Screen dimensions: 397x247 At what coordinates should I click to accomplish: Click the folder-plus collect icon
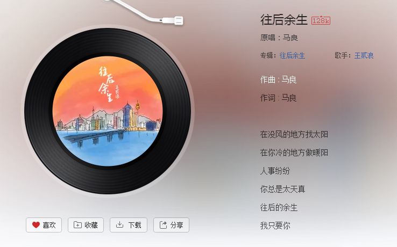(77, 225)
